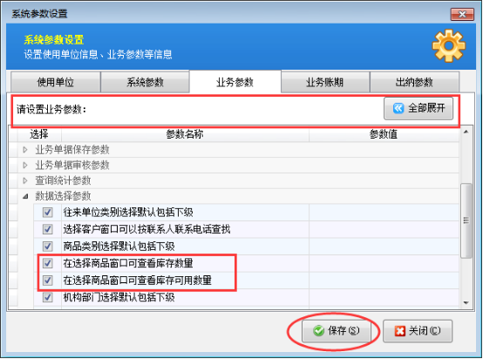
Task: Click the scroll-down arrow of parameter list
Action: pos(466,303)
